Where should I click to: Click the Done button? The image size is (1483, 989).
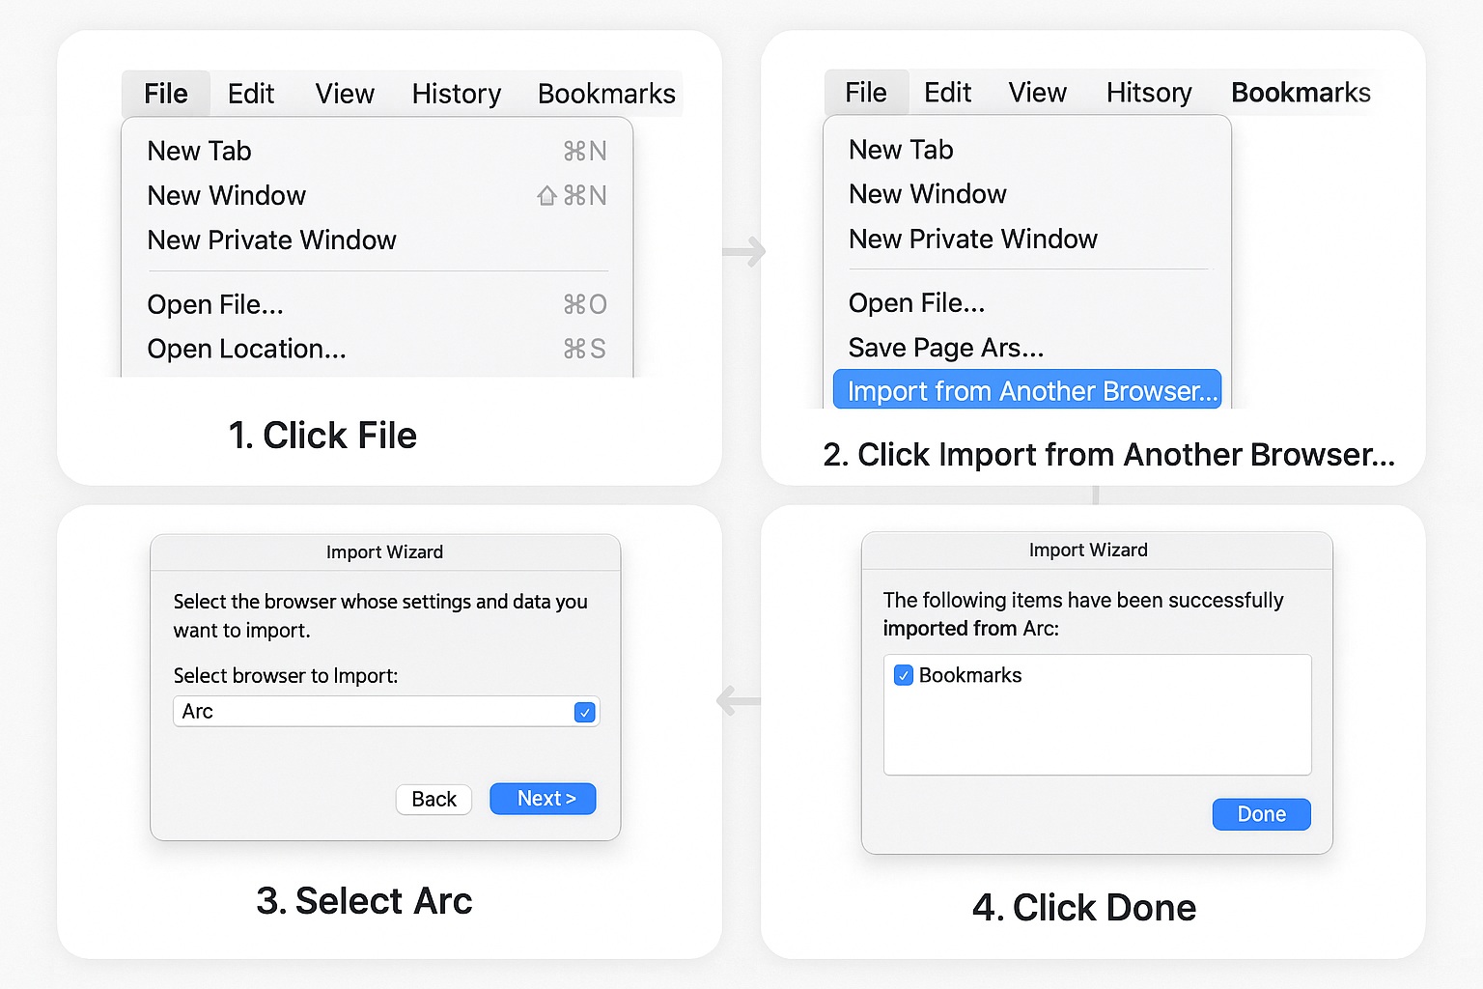(x=1261, y=814)
